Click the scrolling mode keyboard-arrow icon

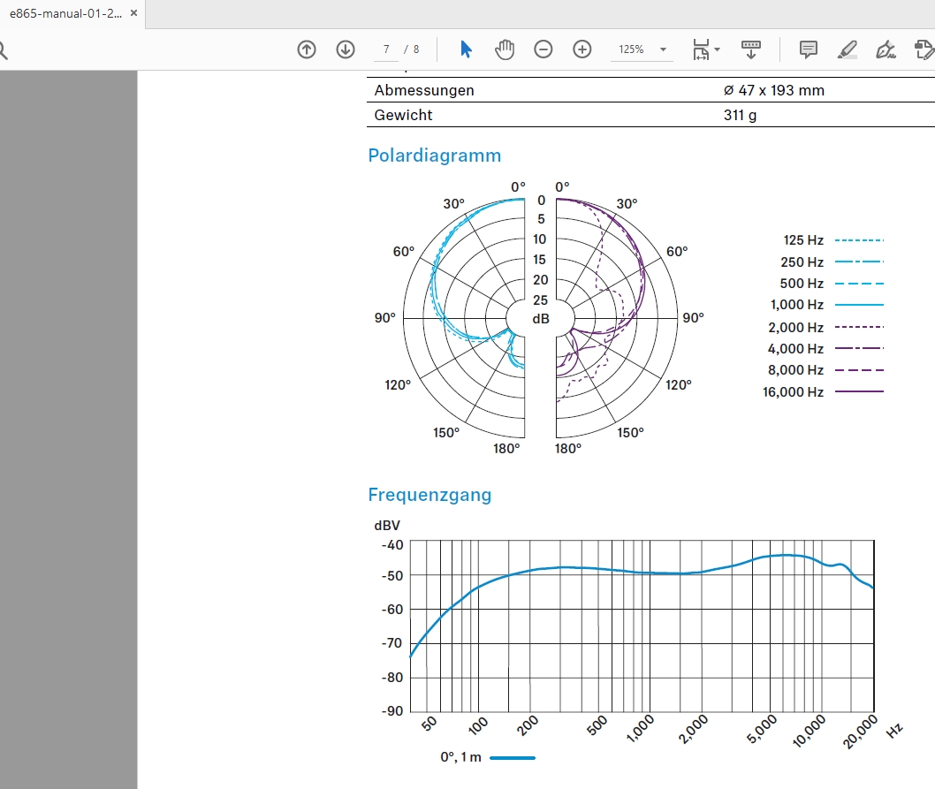[x=751, y=49]
